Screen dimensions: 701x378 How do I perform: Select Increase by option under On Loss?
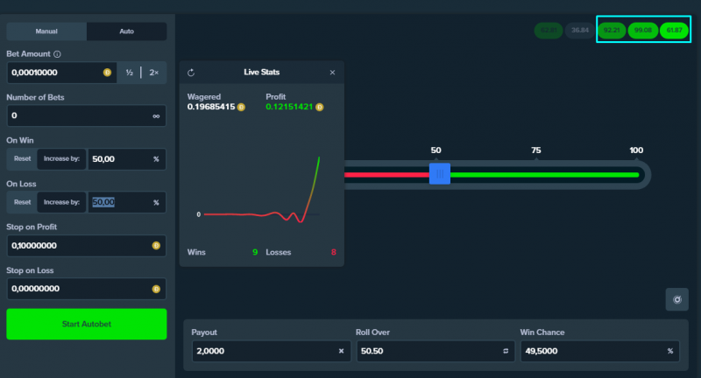pyautogui.click(x=61, y=202)
